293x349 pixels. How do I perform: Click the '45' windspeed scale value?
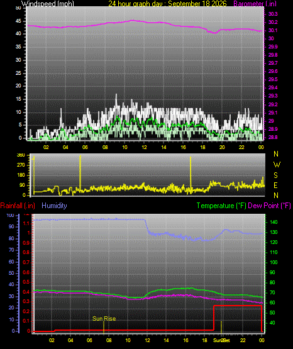(x=18, y=21)
